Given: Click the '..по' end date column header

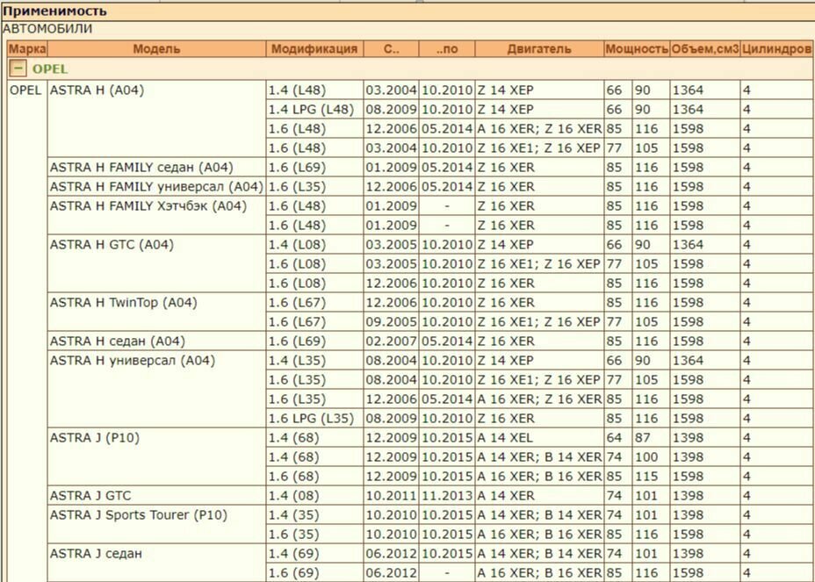Looking at the screenshot, I should [446, 49].
